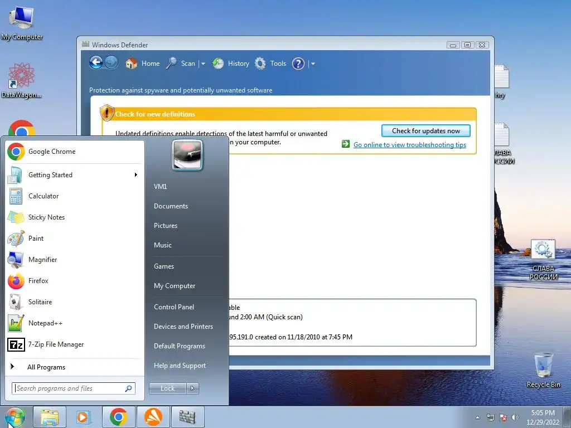The width and height of the screenshot is (571, 428).
Task: Open Windows Media Player from taskbar
Action: click(84, 417)
